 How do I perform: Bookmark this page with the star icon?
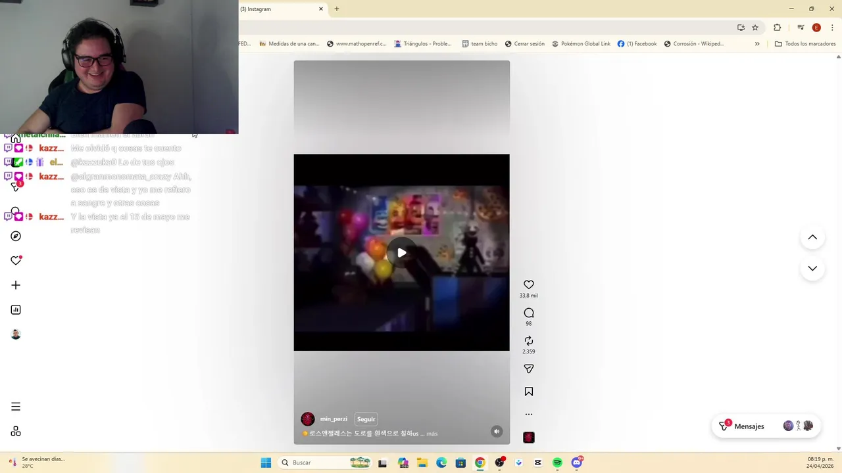755,28
